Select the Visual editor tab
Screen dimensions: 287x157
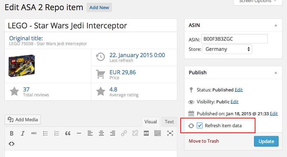[x=151, y=122]
